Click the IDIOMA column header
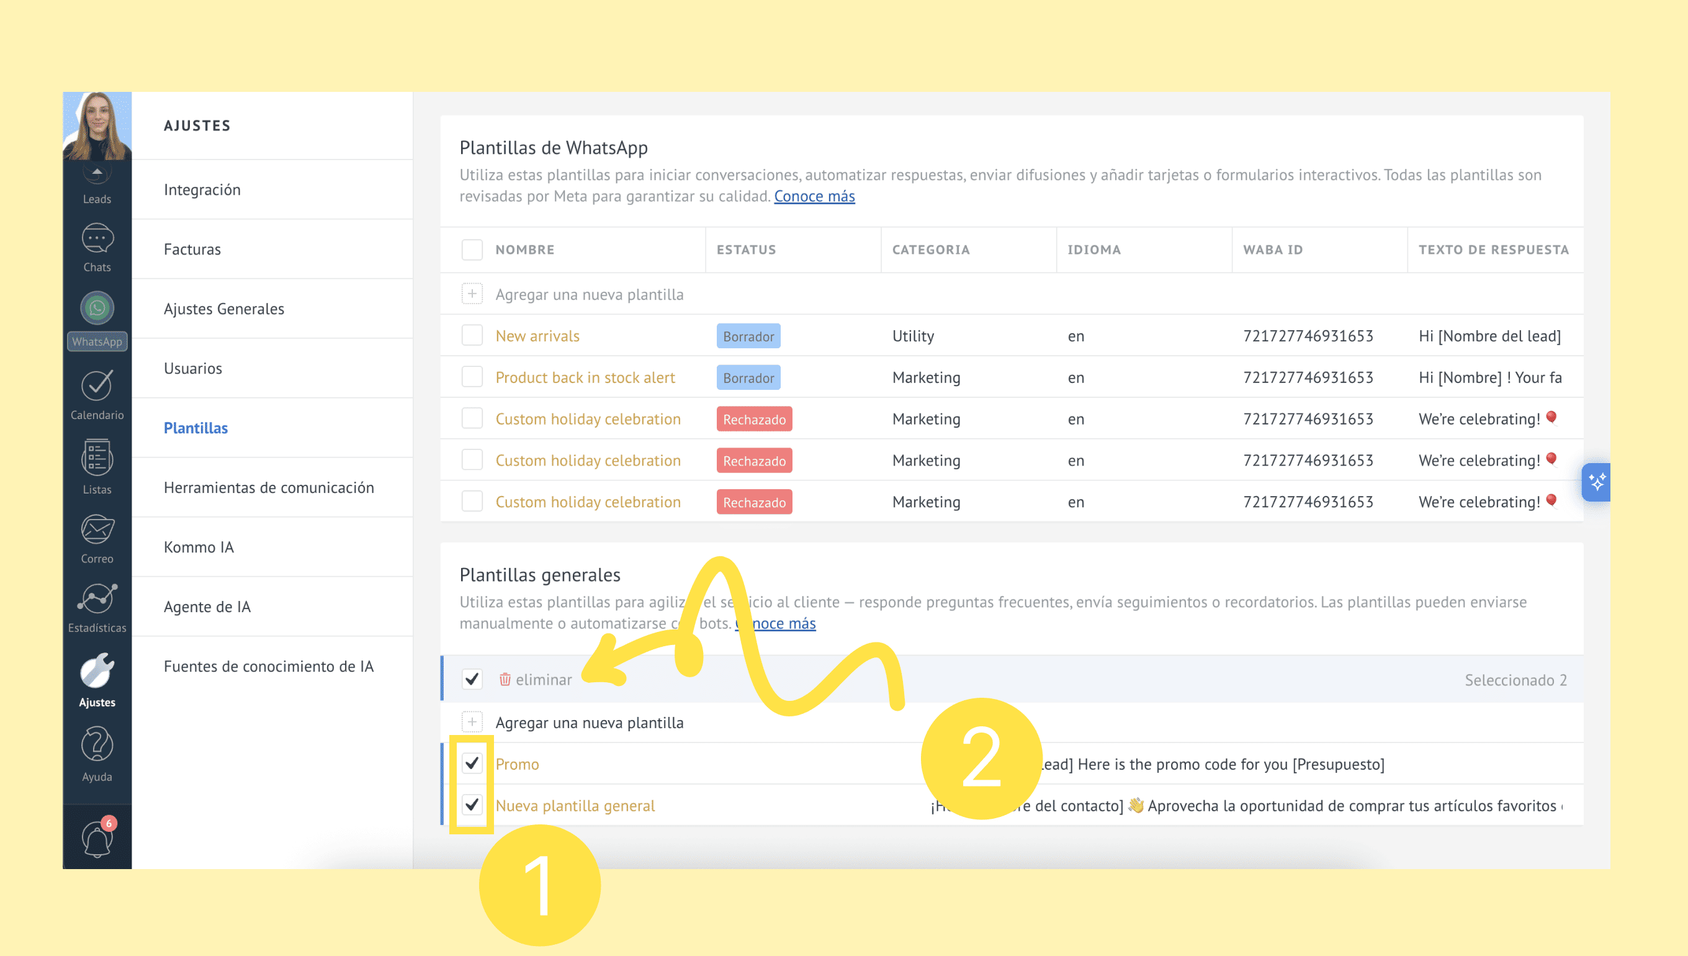 tap(1094, 250)
